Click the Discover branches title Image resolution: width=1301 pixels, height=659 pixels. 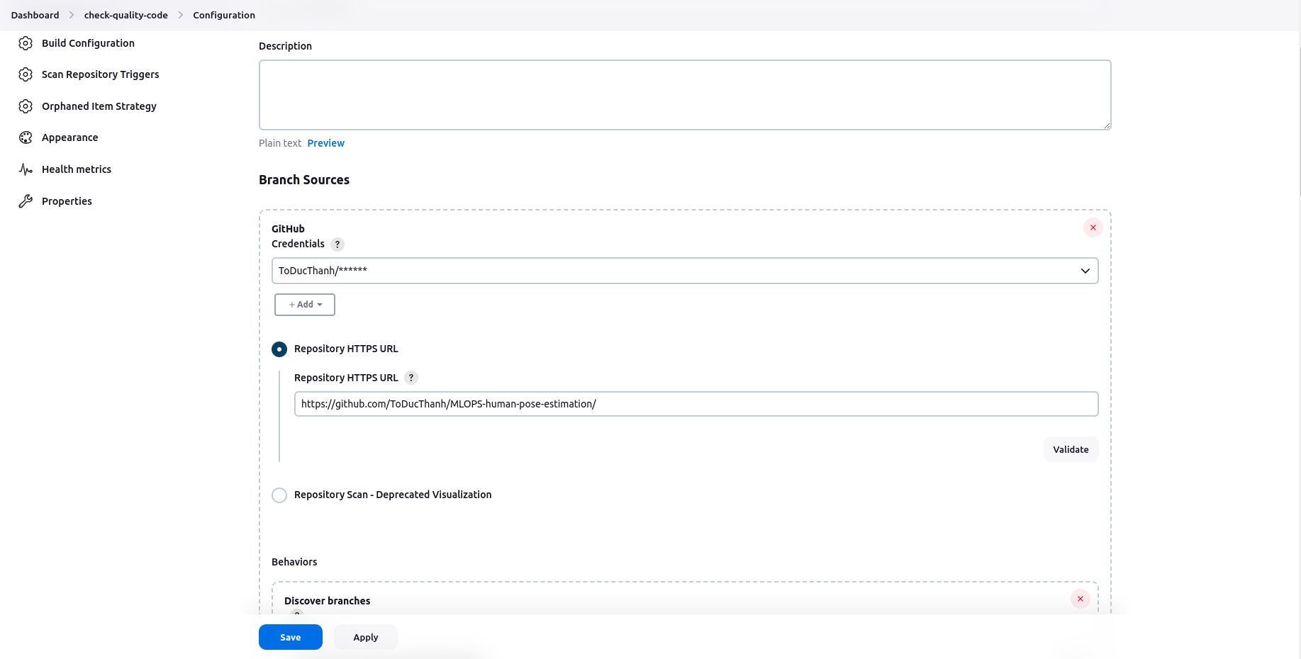(x=327, y=601)
